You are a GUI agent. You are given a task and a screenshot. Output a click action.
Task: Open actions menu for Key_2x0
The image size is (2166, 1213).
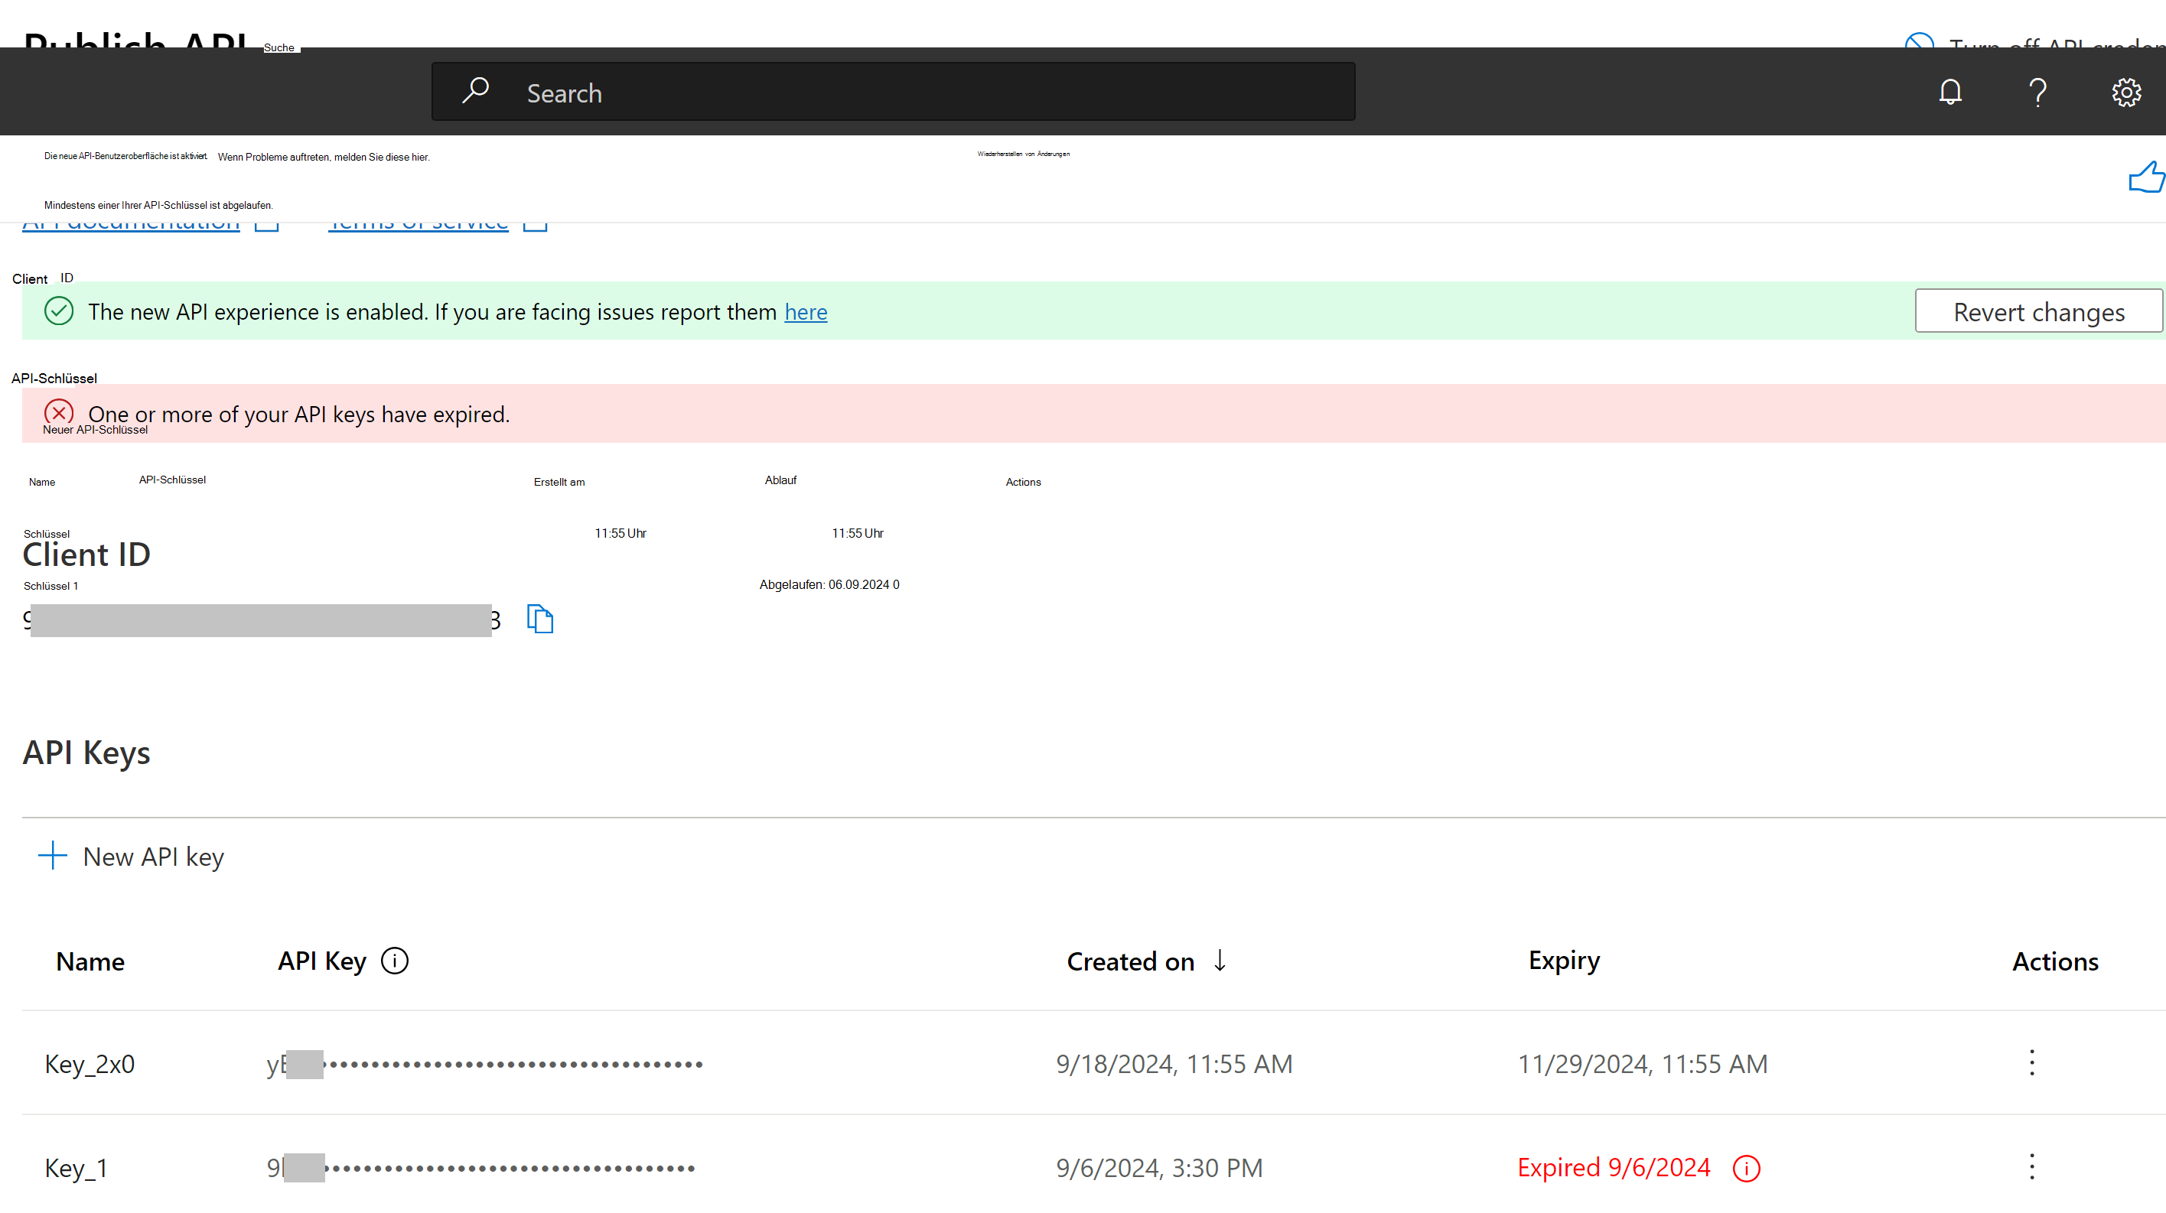[2032, 1062]
